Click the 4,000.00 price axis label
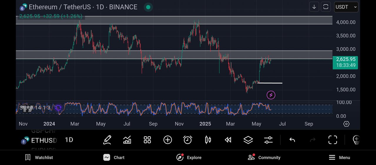This screenshot has width=376, height=165. (346, 22)
